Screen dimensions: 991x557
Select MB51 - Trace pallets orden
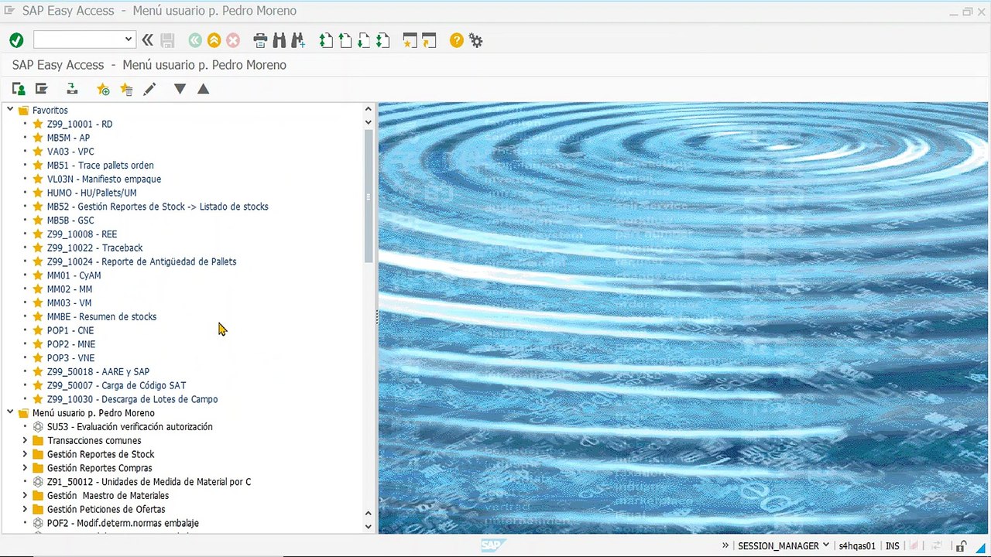(x=100, y=165)
